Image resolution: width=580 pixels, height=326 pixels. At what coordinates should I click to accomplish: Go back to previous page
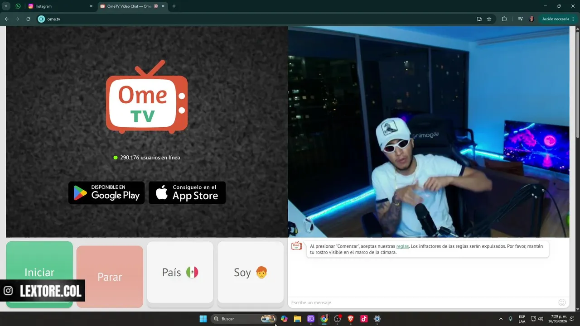click(6, 19)
